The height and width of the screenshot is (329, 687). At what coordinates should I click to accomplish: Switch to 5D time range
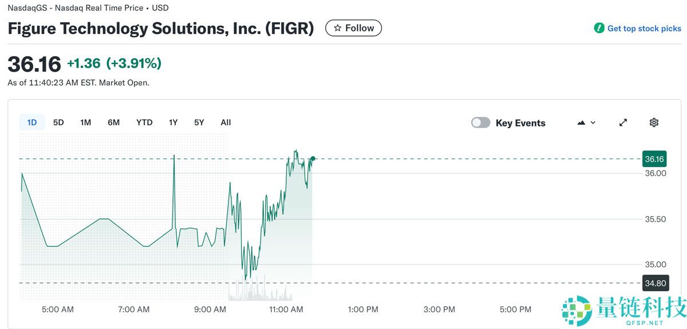tap(58, 122)
